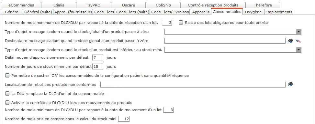Image resolution: width=315 pixels, height=124 pixels.
Task: Select the Emplacements tab
Action: coord(279,12)
